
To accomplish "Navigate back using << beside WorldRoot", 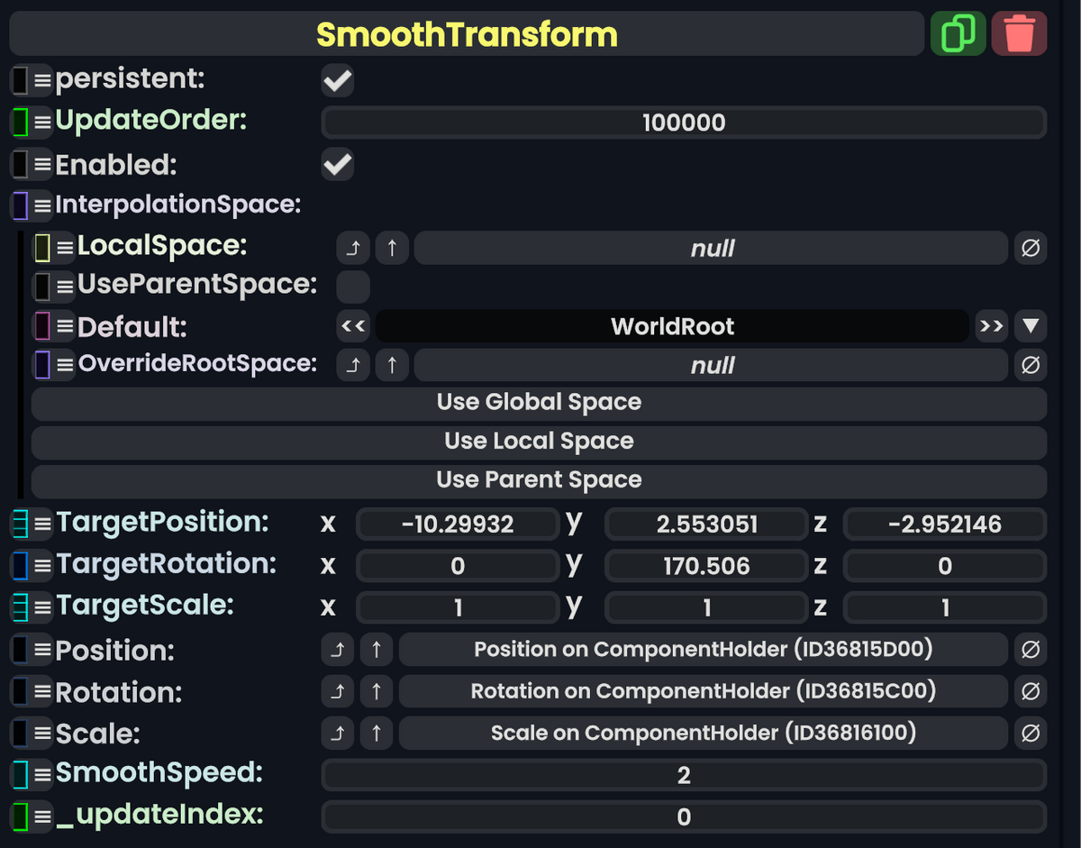I will pyautogui.click(x=352, y=326).
